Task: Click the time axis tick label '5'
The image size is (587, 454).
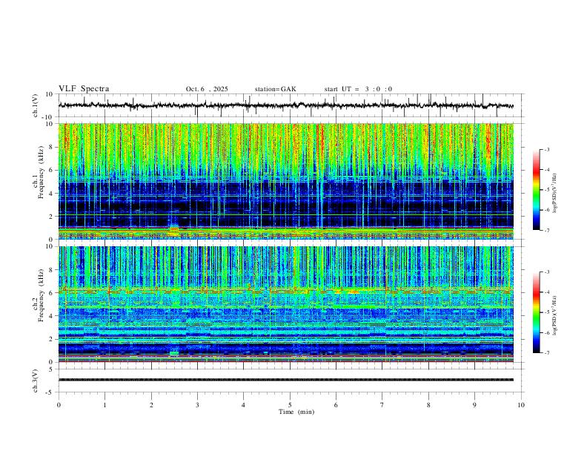Action: coord(290,405)
